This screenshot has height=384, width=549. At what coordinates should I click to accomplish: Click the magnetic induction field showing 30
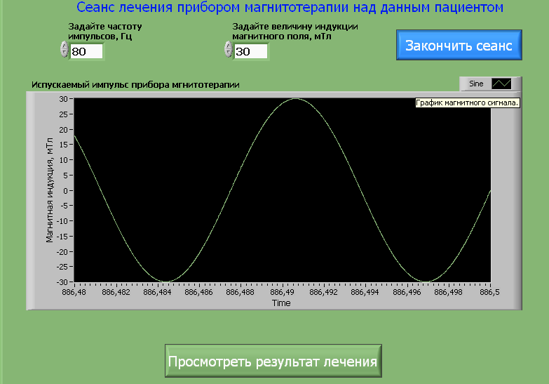click(x=251, y=51)
